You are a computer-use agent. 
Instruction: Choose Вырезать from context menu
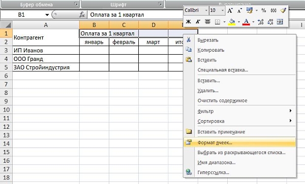point(239,40)
